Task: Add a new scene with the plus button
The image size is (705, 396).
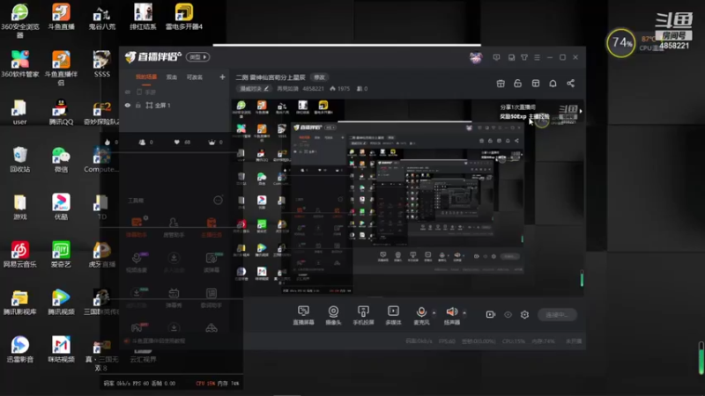Action: [222, 77]
